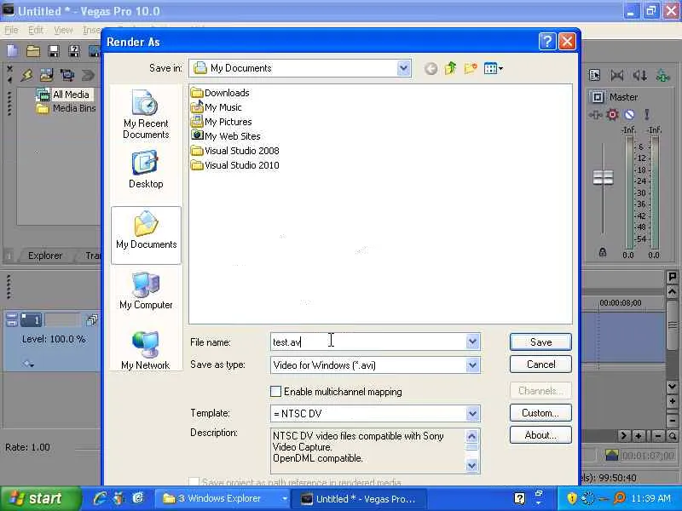The image size is (682, 511).
Task: Open the Visual Studio 2008 folder
Action: (235, 151)
